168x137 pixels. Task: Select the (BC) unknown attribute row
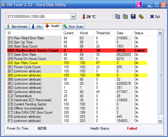click(77, 83)
